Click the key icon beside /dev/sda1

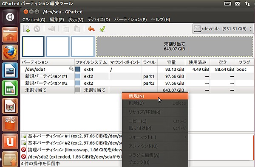(71, 69)
